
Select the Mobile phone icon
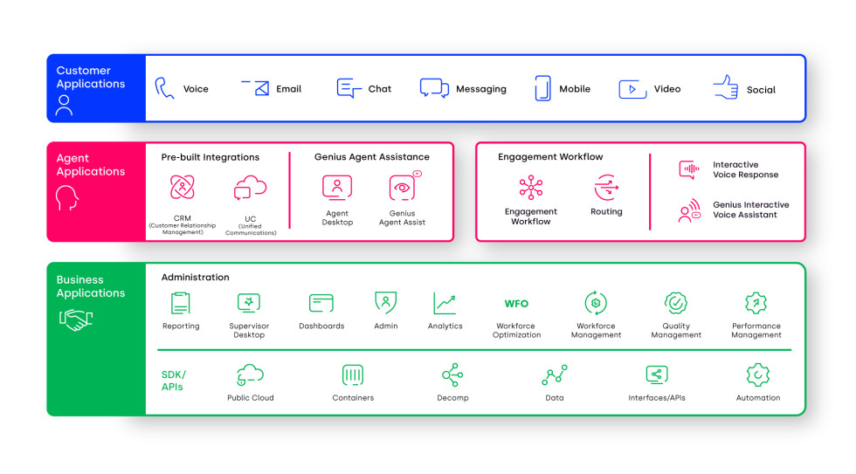point(542,88)
